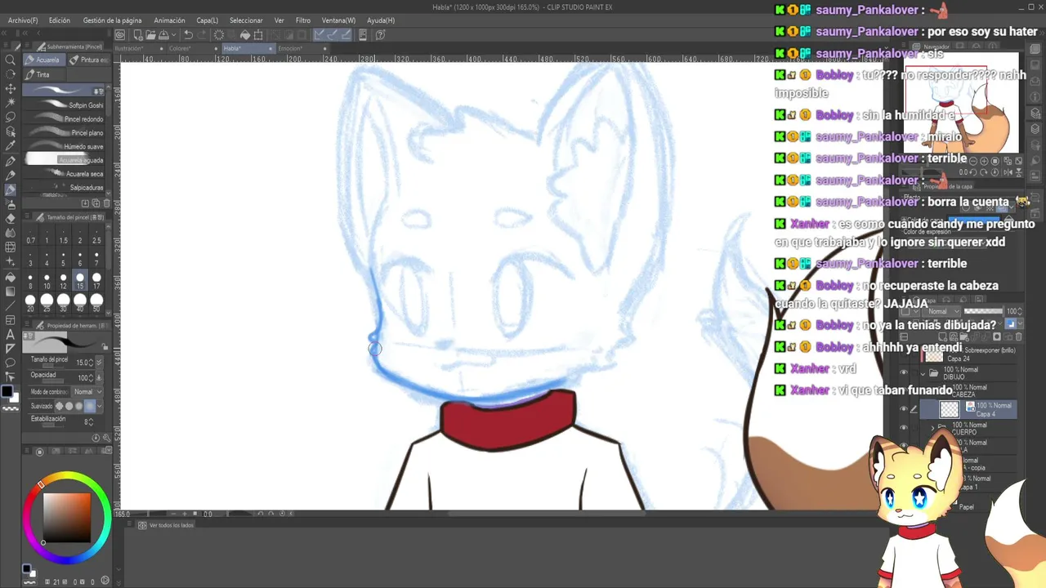Click the main drawing color swatch

coord(7,392)
